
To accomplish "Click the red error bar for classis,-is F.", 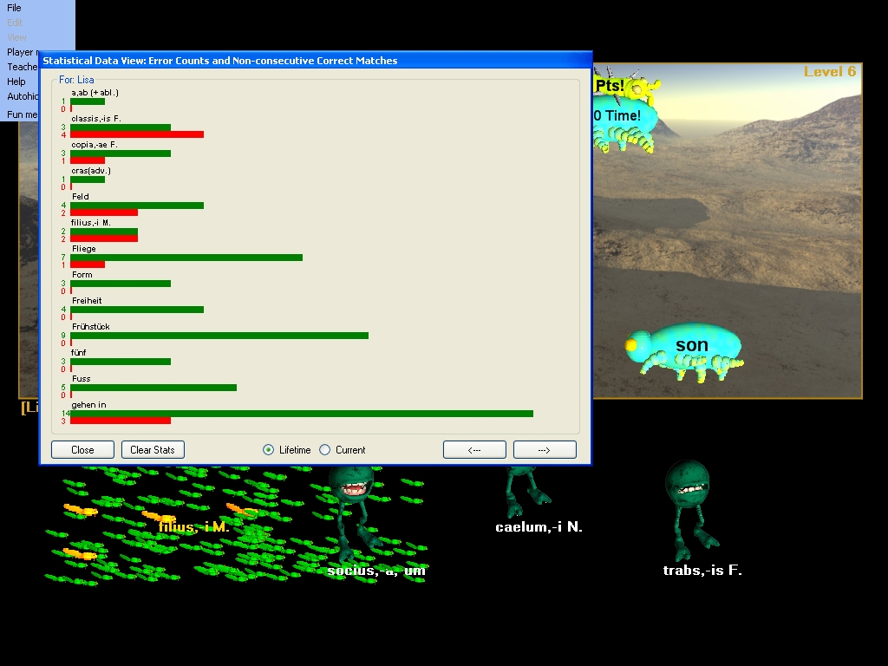I will [136, 134].
